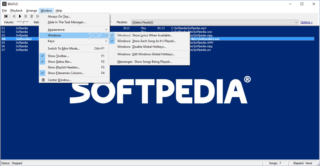The width and height of the screenshot is (320, 166).
Task: Expand the Appearance submenu
Action: pyautogui.click(x=75, y=30)
